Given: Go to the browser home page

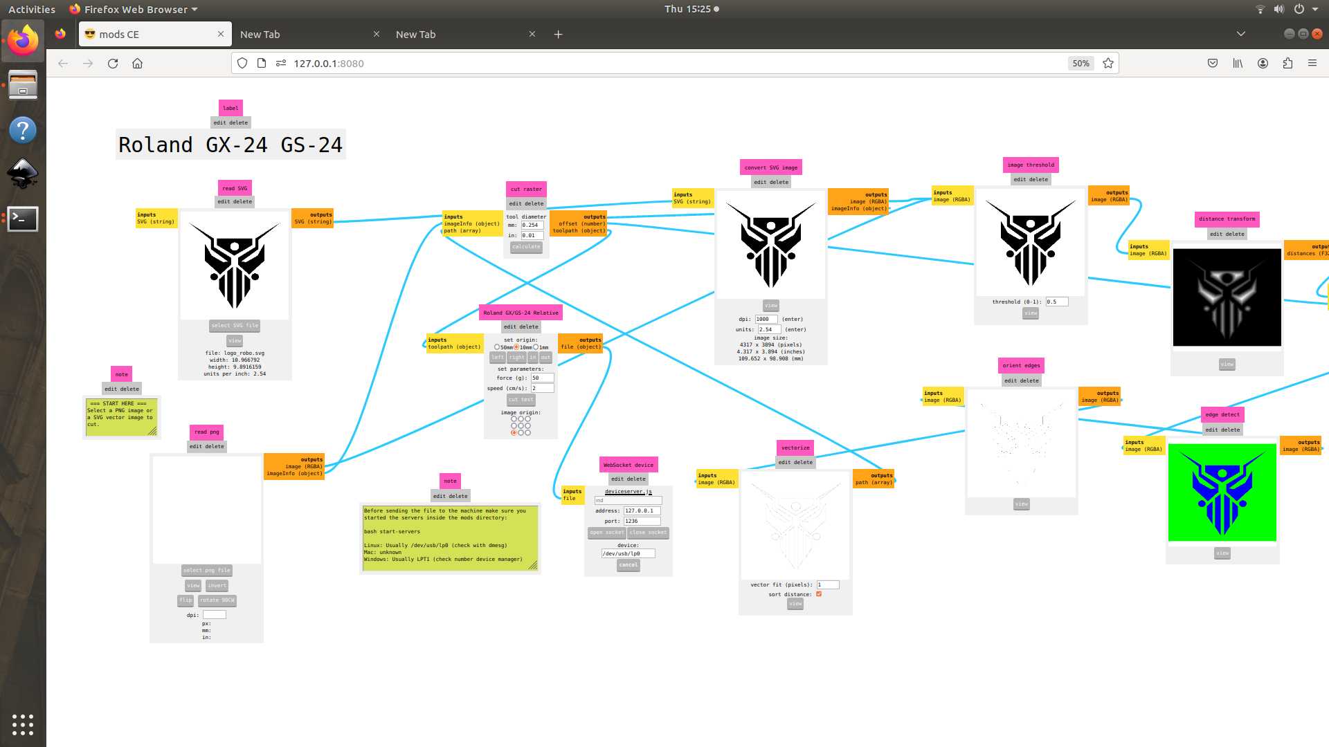Looking at the screenshot, I should click(x=138, y=63).
